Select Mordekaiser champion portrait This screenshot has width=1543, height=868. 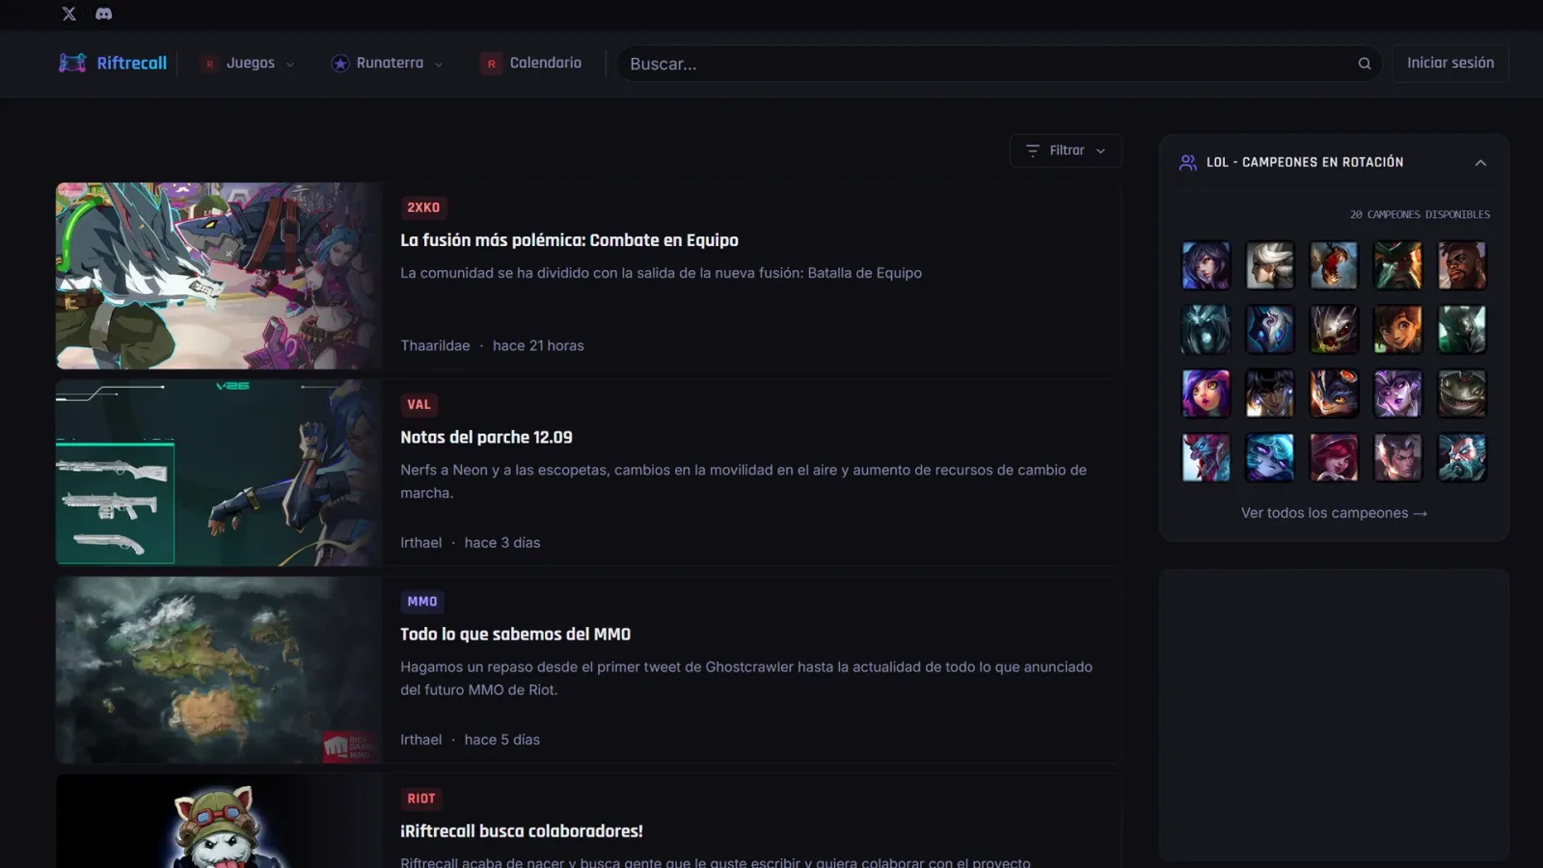pyautogui.click(x=1462, y=329)
